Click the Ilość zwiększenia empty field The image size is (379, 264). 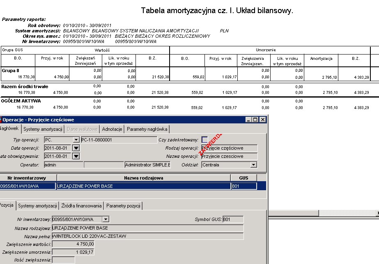(x=63, y=260)
